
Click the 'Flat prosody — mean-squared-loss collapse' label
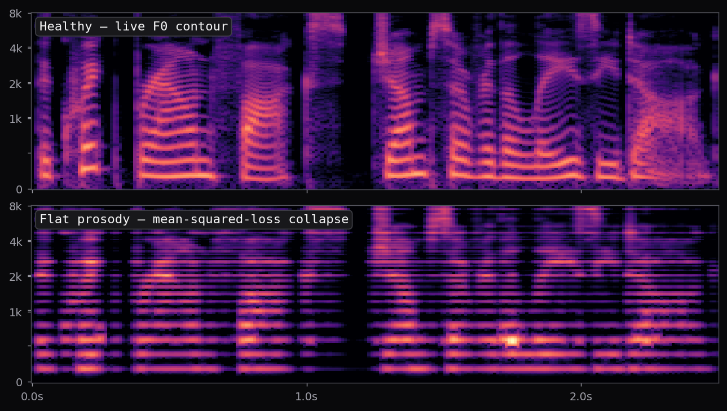click(x=193, y=219)
